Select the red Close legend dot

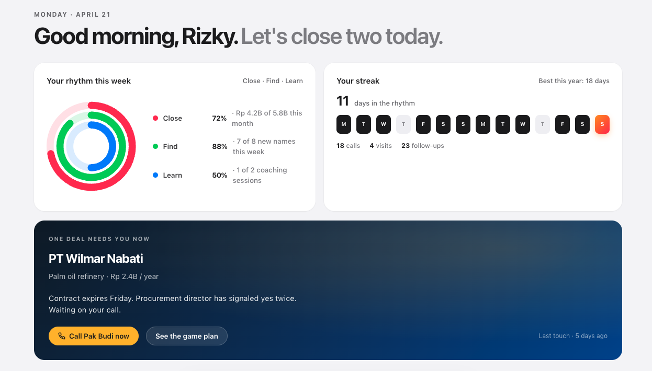[155, 118]
